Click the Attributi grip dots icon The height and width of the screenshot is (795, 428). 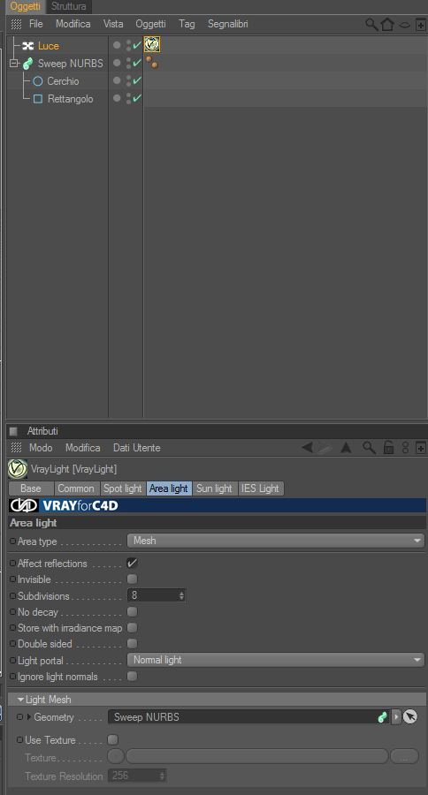tap(16, 448)
